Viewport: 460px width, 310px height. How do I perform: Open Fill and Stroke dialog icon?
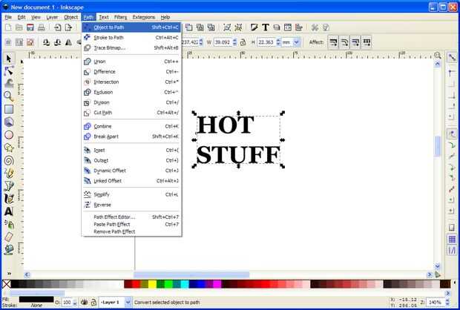[x=254, y=27]
